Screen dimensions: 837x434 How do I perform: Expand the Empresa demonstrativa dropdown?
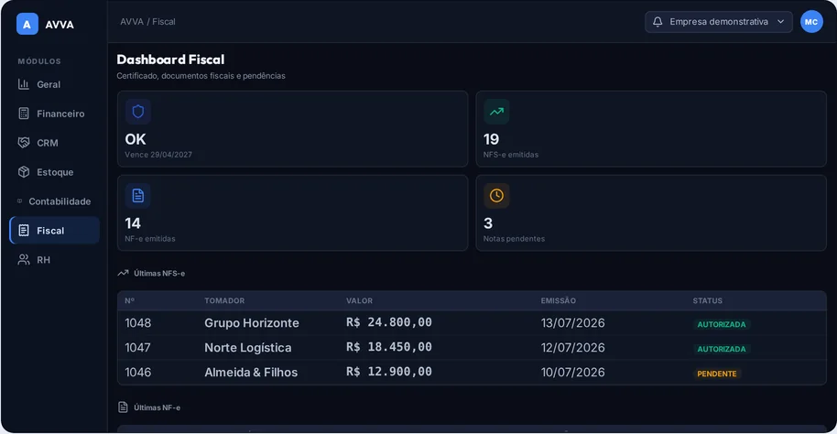[719, 22]
